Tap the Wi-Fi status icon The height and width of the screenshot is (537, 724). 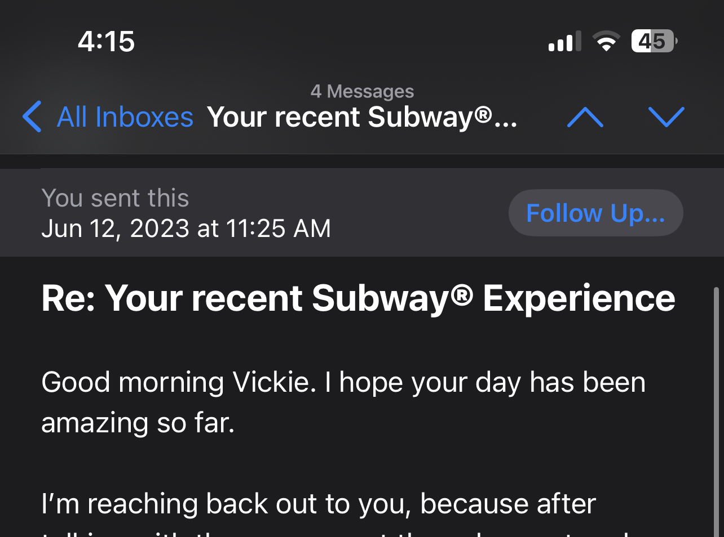pos(606,42)
